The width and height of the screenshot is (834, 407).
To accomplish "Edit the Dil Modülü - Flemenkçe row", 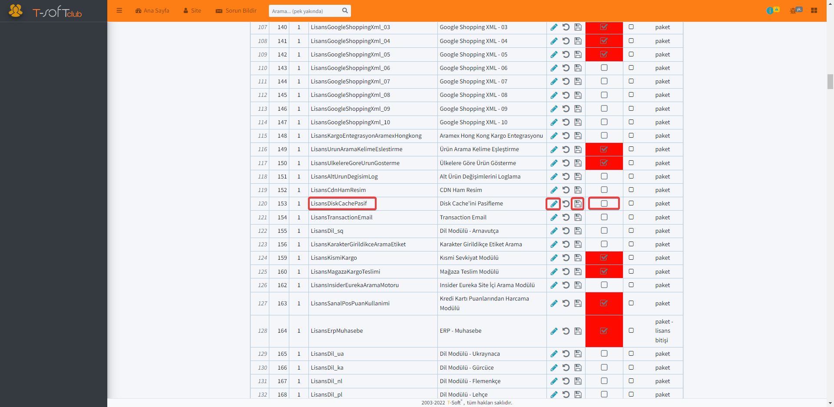I will pos(554,381).
